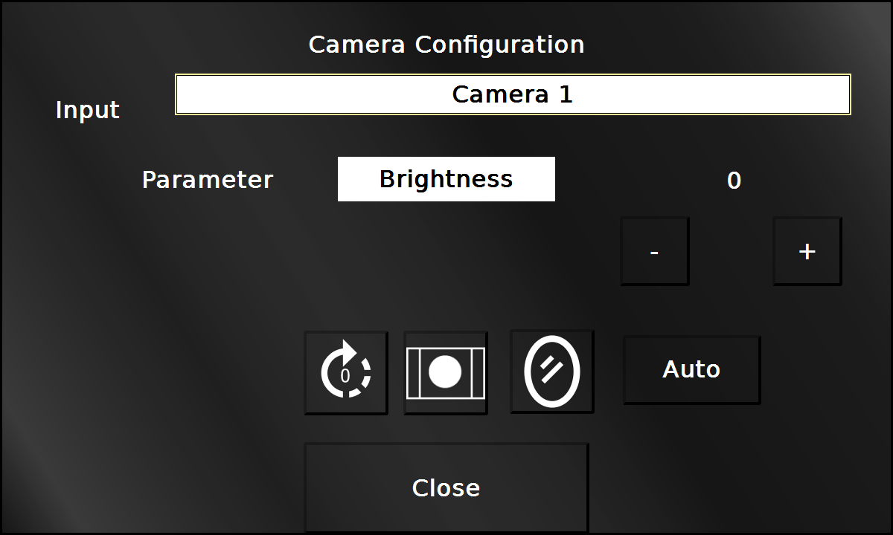
Task: Toggle the mirror image icon
Action: pyautogui.click(x=552, y=372)
